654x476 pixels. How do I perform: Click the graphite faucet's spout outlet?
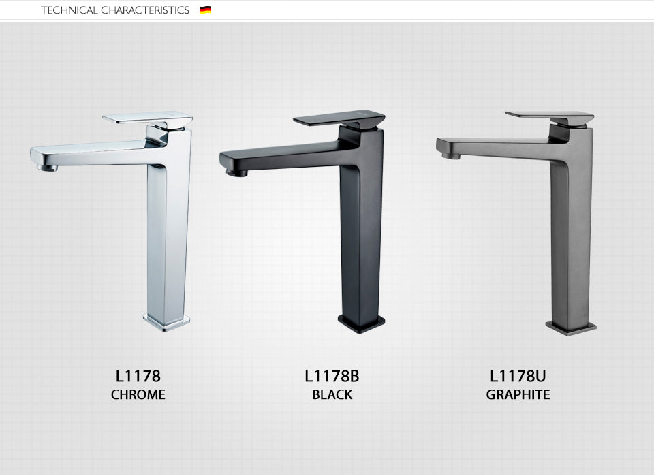tap(450, 155)
